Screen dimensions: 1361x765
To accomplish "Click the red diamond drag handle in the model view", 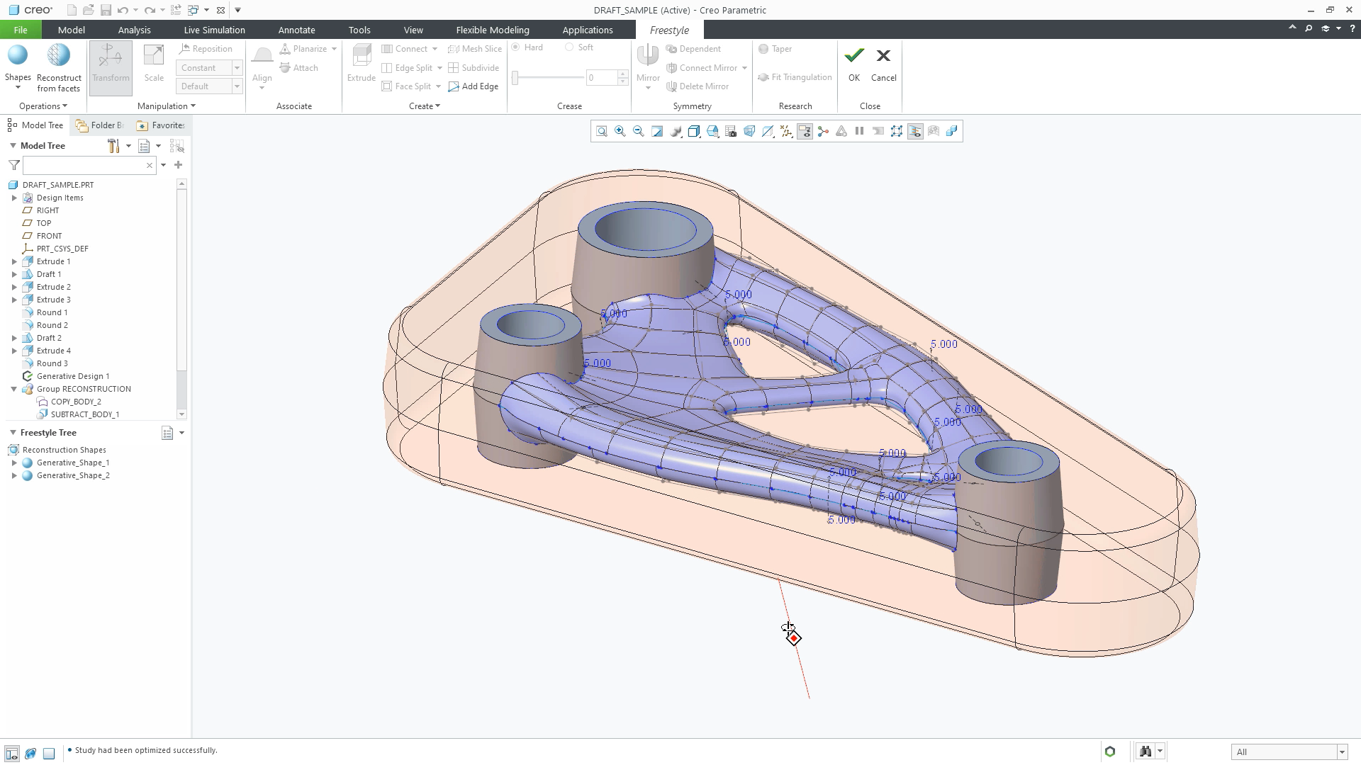I will (794, 638).
